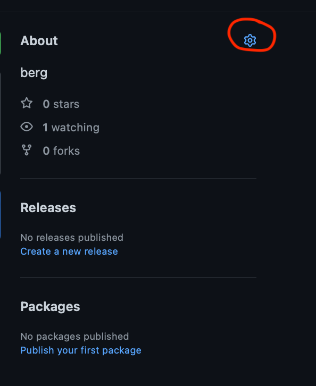Click the blue panel edge left of Releases

pos(1,215)
